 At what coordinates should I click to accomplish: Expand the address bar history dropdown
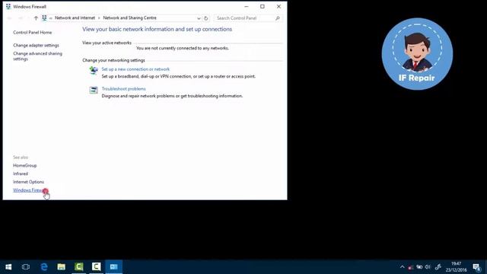pos(199,18)
